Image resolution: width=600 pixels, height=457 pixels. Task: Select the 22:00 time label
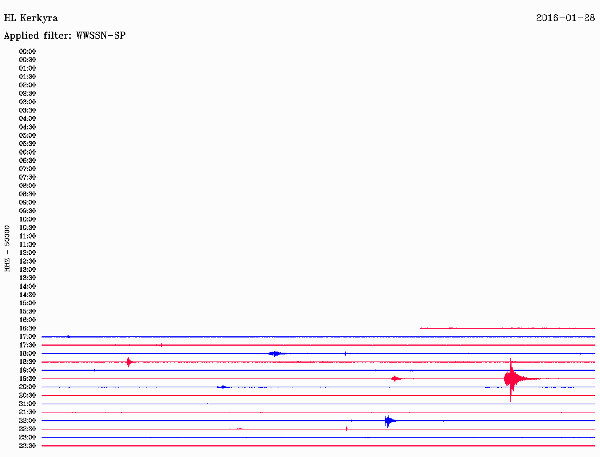coord(28,421)
